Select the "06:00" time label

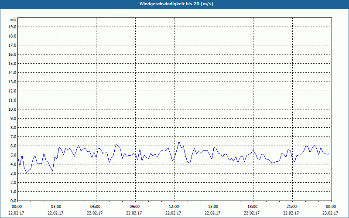(x=96, y=207)
